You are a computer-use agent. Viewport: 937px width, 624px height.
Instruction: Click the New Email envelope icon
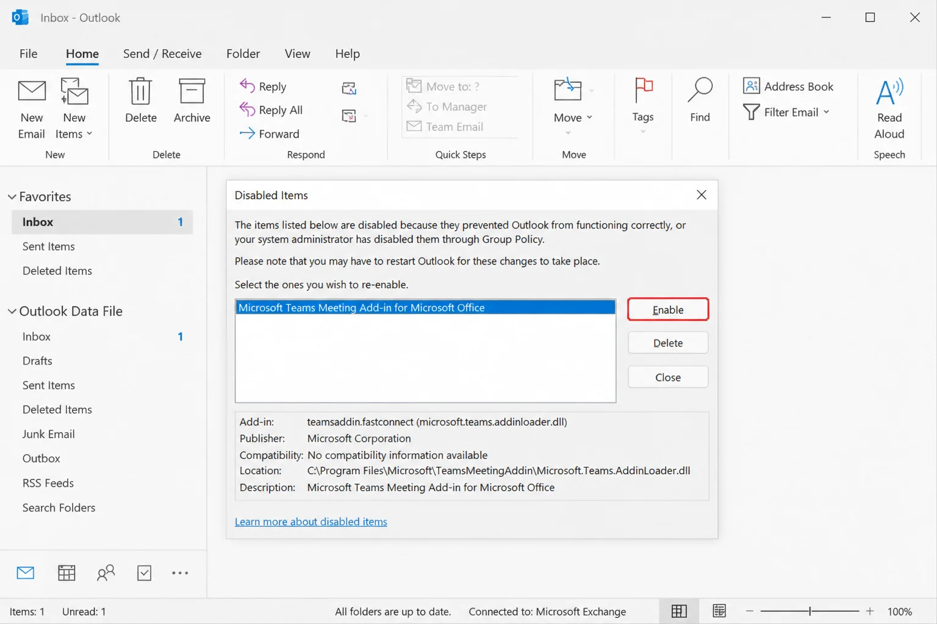32,91
